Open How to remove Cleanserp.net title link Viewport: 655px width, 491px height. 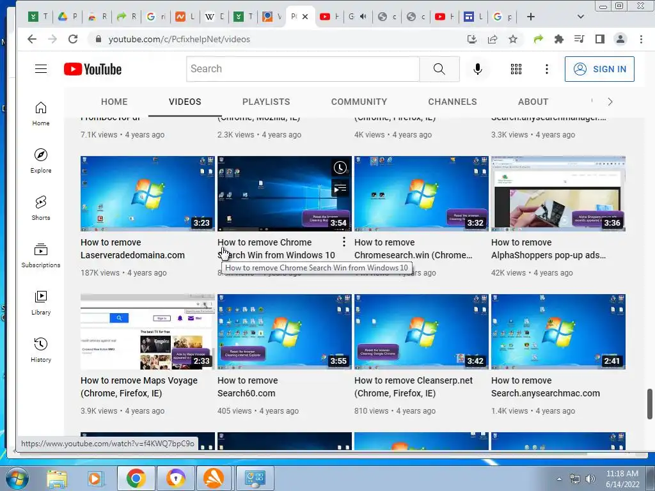[413, 387]
